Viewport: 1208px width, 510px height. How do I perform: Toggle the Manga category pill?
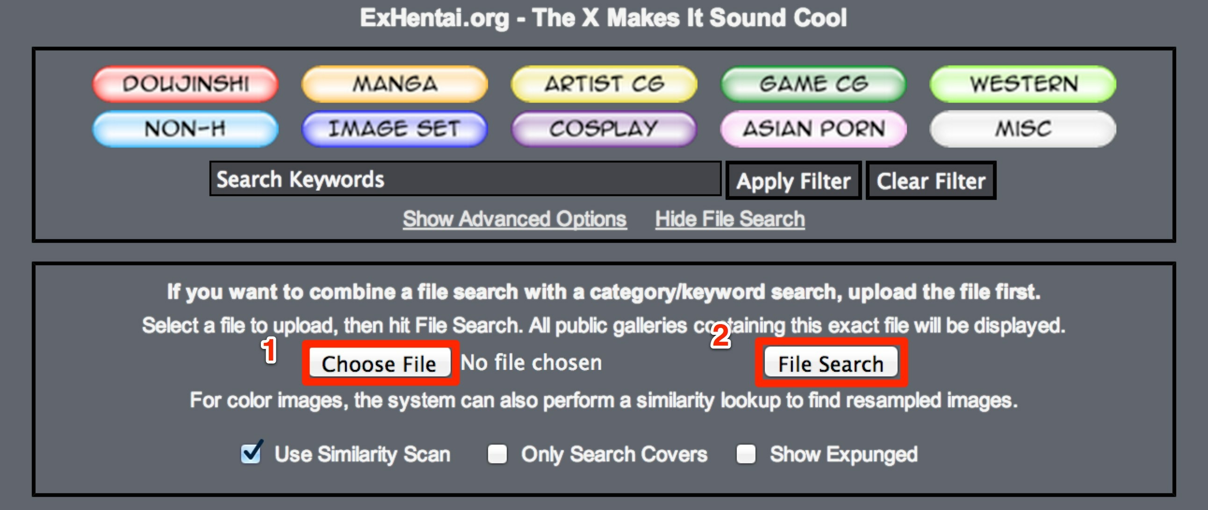click(395, 84)
